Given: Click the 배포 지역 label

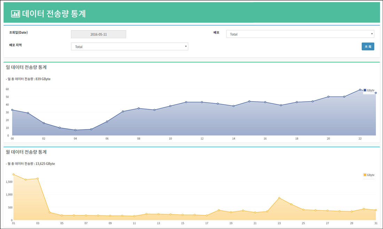Looking at the screenshot, I should (x=15, y=45).
